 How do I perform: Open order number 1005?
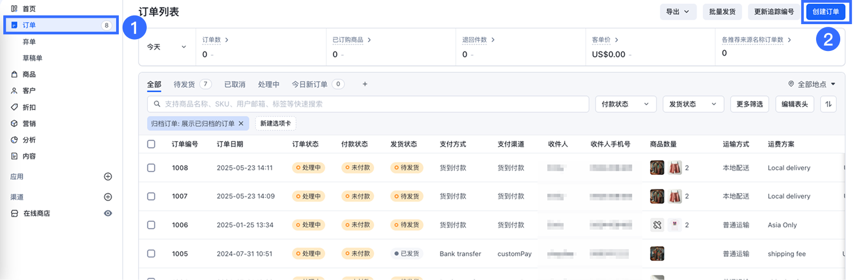click(180, 254)
